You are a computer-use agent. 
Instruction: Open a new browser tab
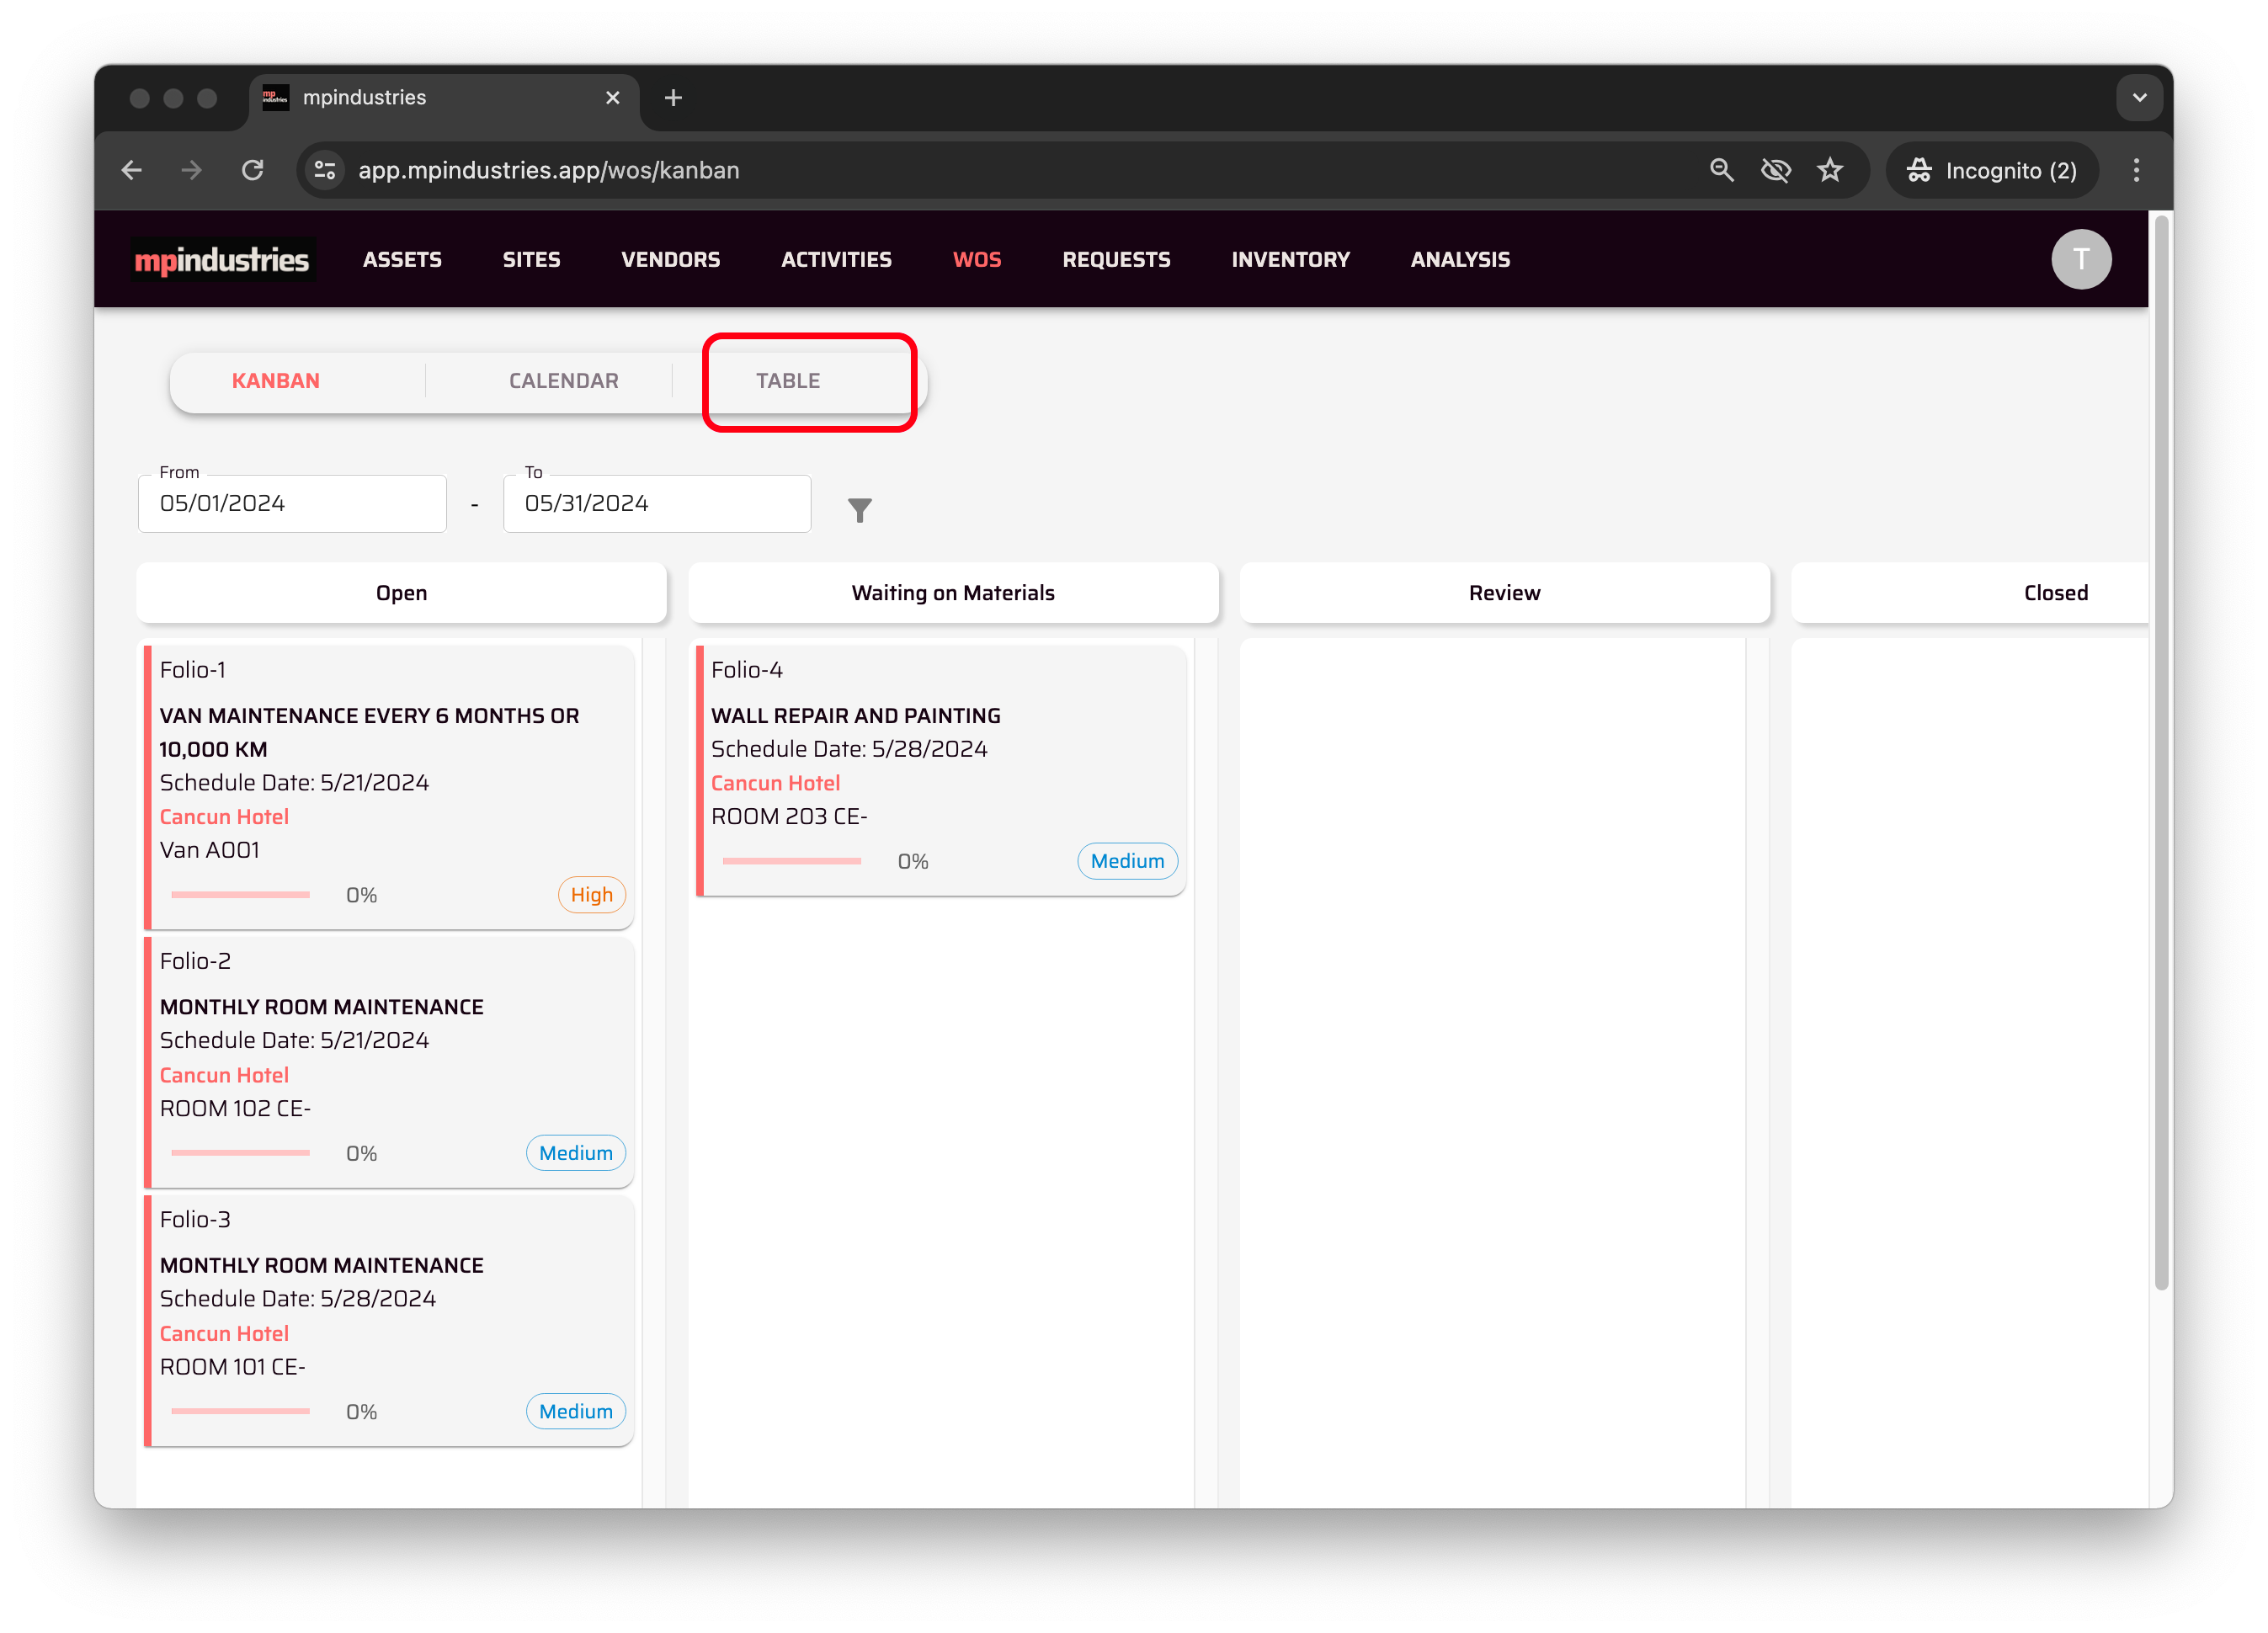(673, 98)
